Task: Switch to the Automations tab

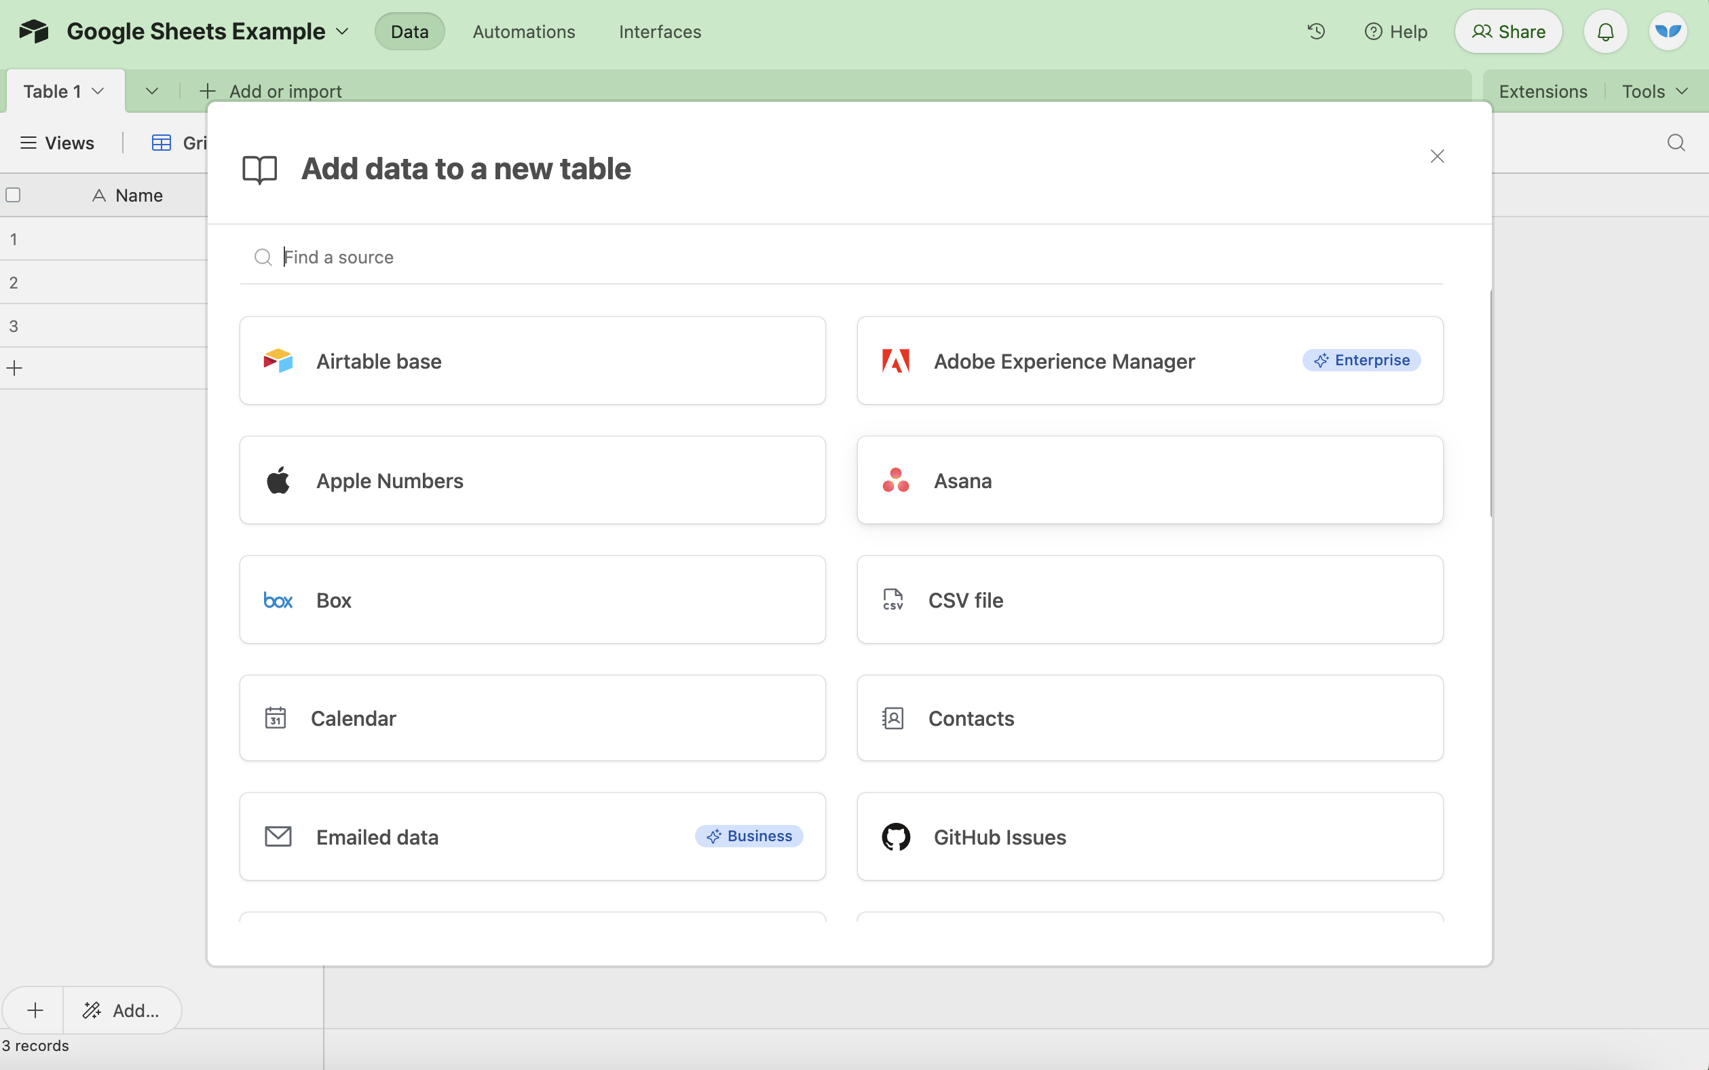Action: point(523,32)
